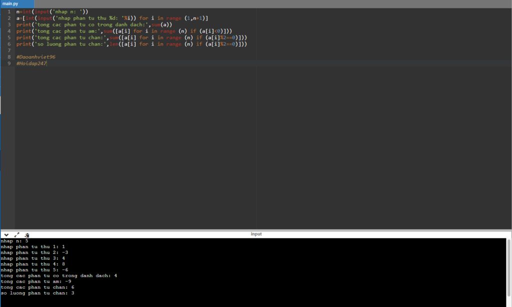Viewport: 512px width, 307px height.
Task: Collapse the console with the chevron icon
Action: (x=6, y=235)
